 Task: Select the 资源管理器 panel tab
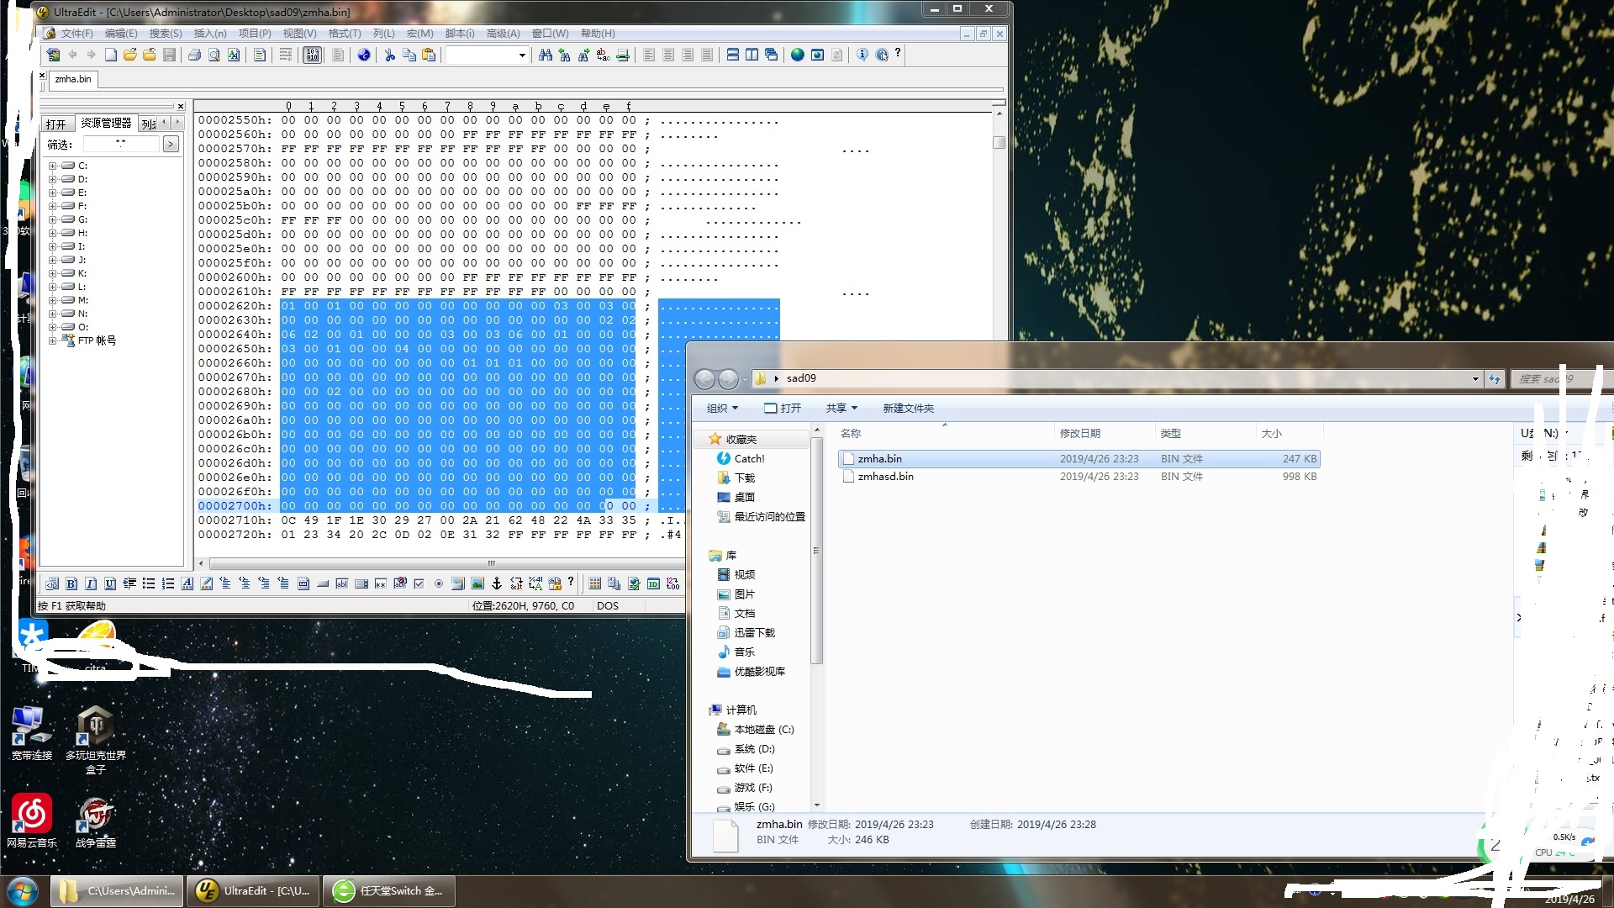click(x=106, y=124)
